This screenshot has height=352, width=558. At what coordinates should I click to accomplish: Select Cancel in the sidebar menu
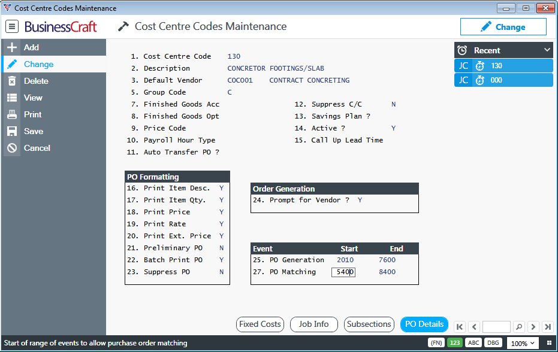54,148
